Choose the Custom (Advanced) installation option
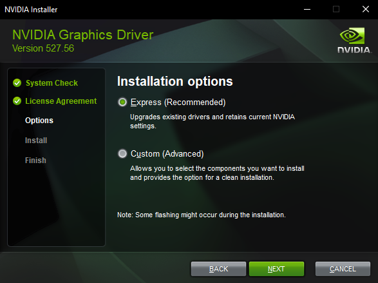The height and width of the screenshot is (283, 378). click(122, 153)
